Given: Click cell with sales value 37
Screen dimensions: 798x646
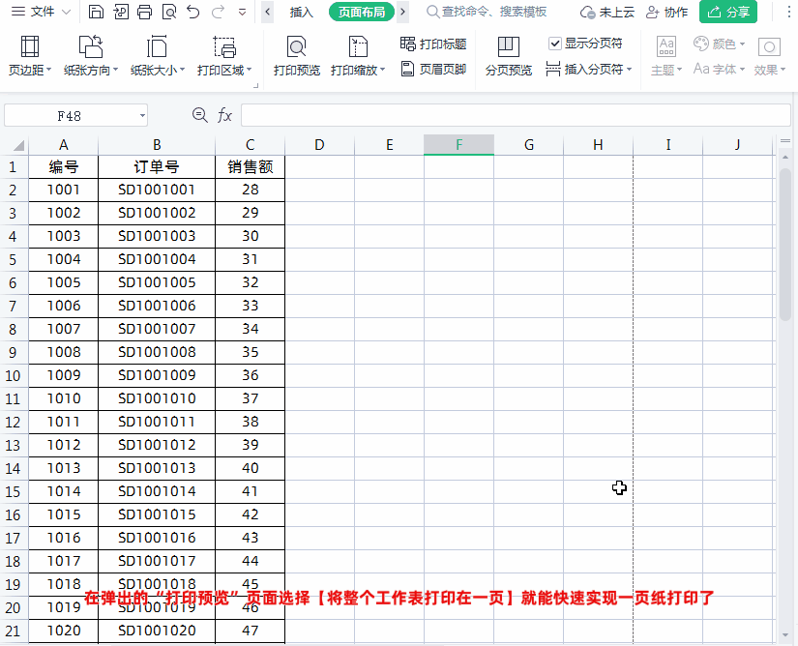Looking at the screenshot, I should (250, 398).
